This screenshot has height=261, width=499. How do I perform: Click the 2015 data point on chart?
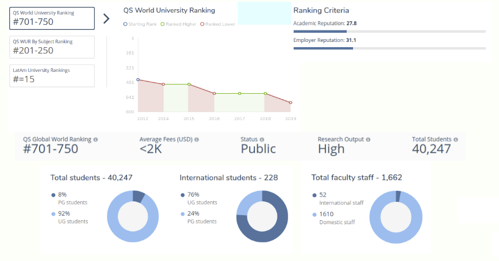tap(189, 85)
